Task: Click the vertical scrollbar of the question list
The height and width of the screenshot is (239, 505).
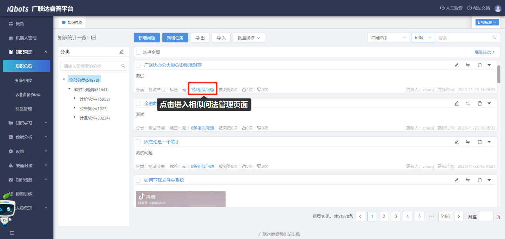Action: pos(499,74)
